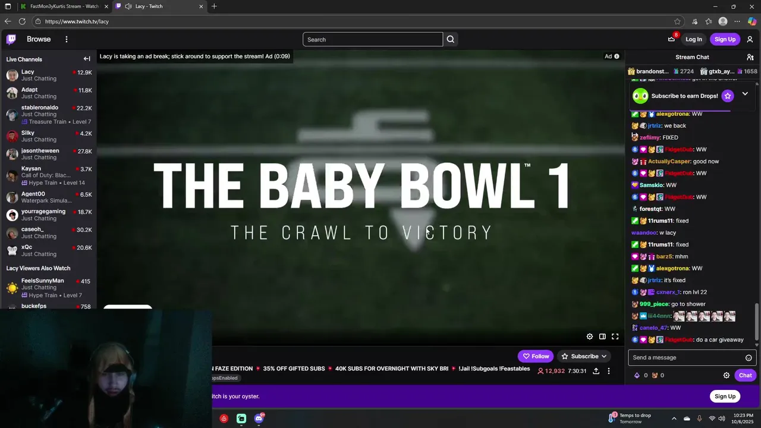
Task: Click white Sign Up in purple banner
Action: [725, 396]
